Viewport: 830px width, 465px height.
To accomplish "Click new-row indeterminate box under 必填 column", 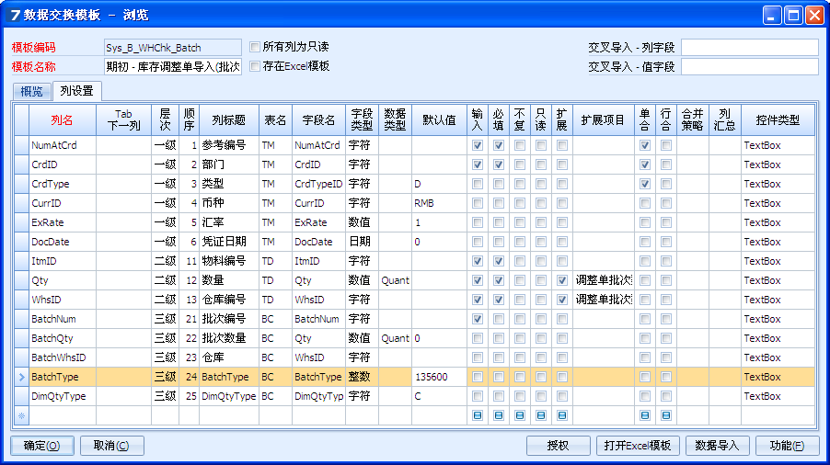I will tap(498, 415).
